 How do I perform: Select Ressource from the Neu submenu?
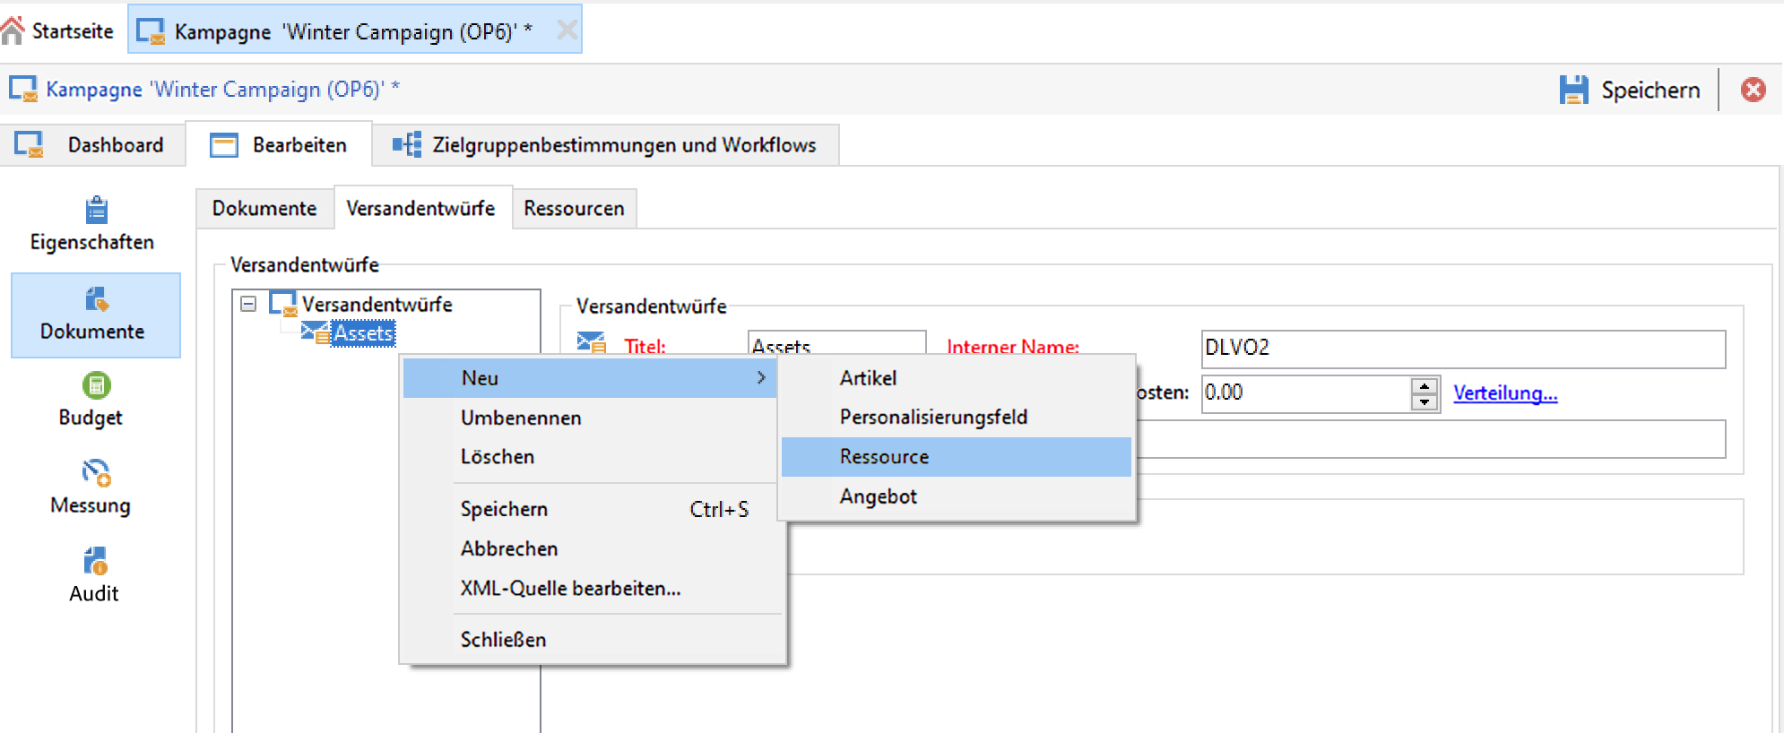957,456
